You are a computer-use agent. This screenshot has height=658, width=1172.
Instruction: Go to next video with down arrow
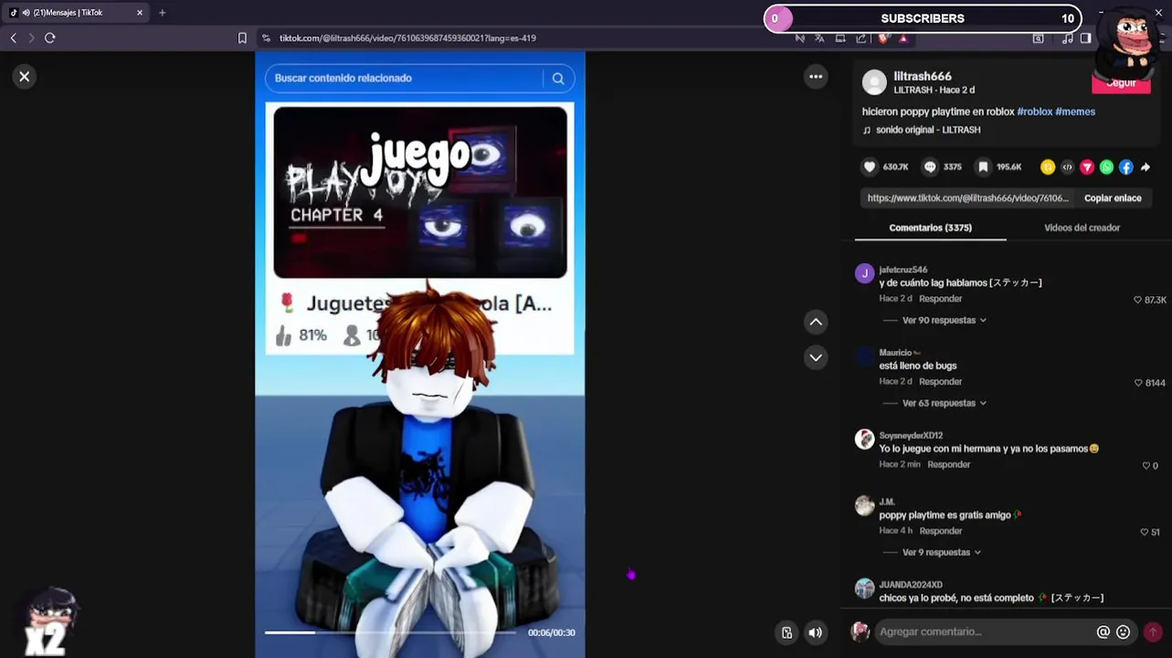[x=816, y=357]
